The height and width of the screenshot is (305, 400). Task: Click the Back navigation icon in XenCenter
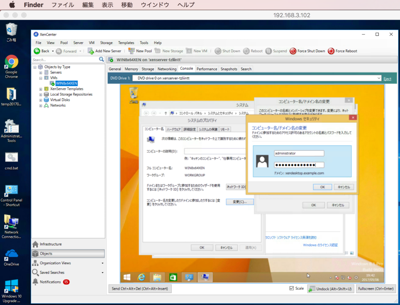(x=37, y=51)
